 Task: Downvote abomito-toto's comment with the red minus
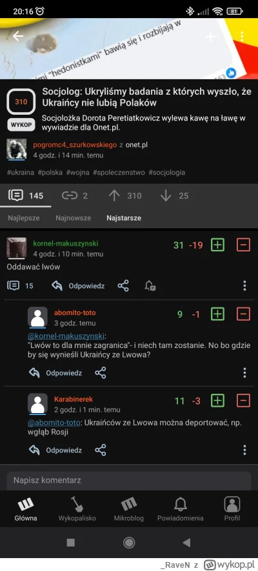[x=243, y=314]
